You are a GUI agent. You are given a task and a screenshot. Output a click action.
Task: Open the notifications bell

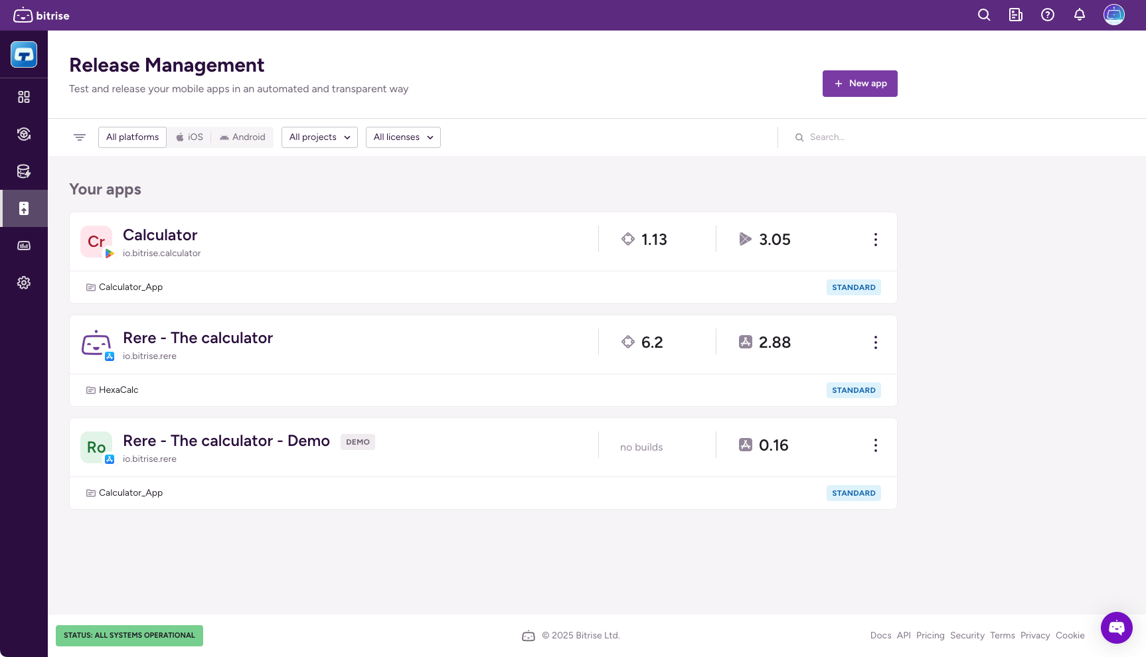(x=1080, y=15)
